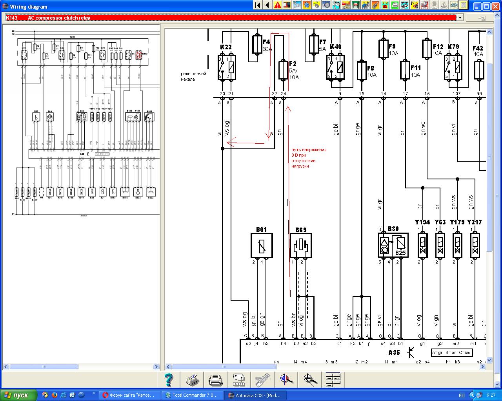Select the Autodata CD3 taskbar button

click(255, 395)
